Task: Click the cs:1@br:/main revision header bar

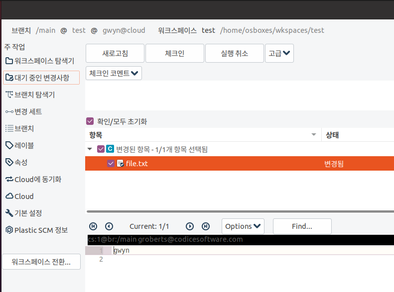Action: 241,240
